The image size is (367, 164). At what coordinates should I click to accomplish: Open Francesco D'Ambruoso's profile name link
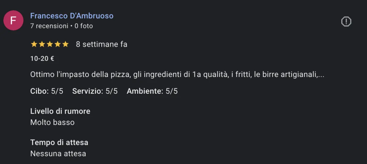[72, 16]
